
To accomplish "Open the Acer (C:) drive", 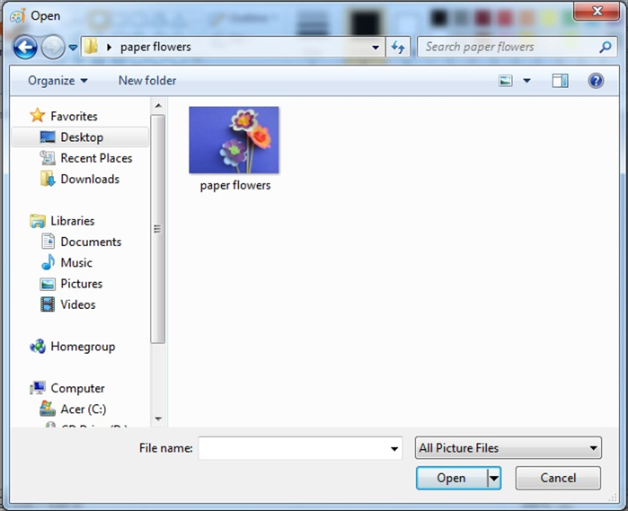I will tap(84, 410).
